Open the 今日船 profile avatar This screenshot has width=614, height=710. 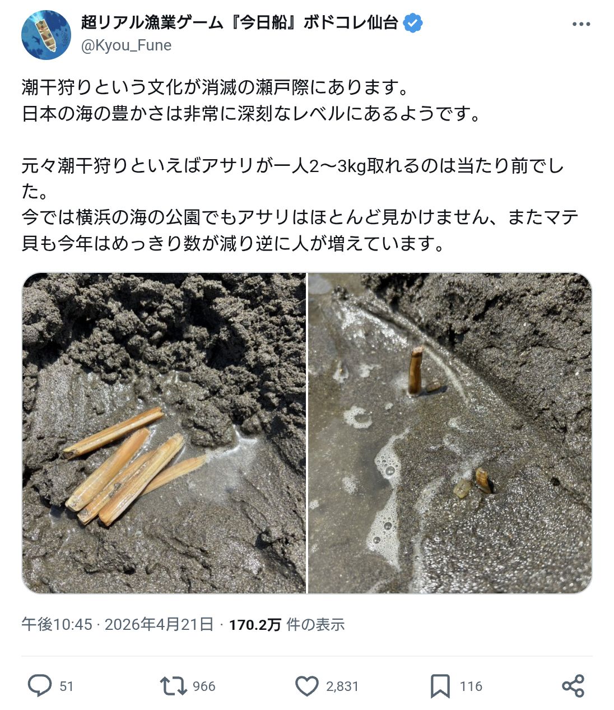tap(46, 34)
